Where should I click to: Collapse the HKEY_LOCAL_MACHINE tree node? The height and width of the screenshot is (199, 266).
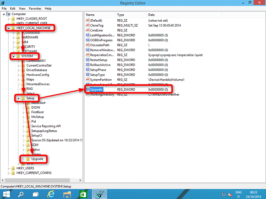pyautogui.click(x=8, y=28)
